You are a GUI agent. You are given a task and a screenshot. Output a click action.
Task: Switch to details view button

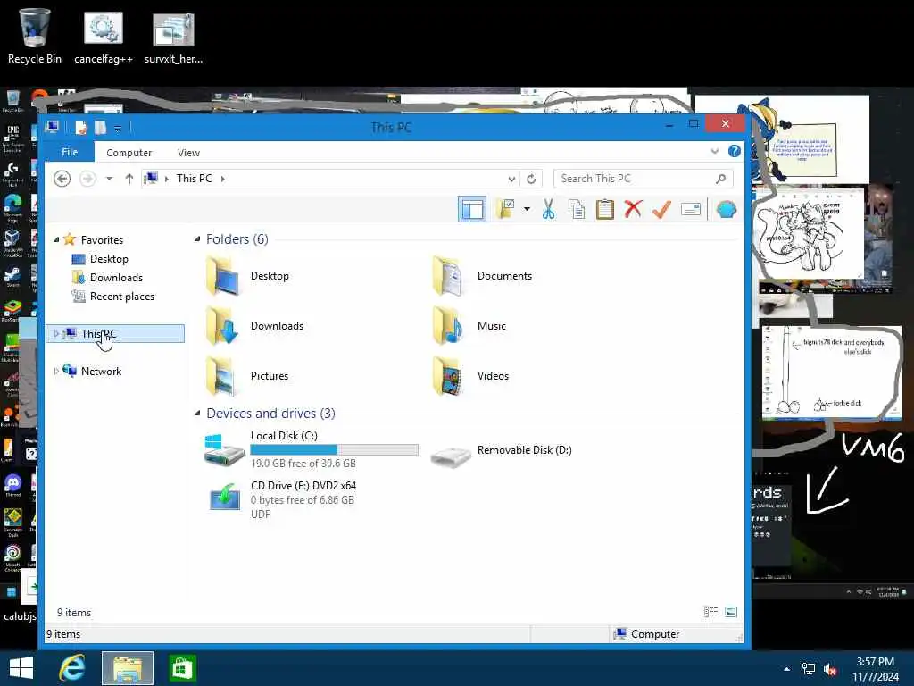click(711, 612)
